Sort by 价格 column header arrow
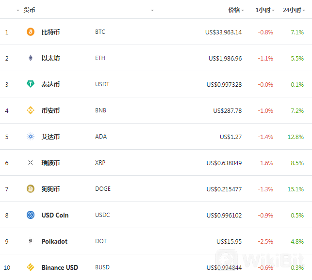This screenshot has width=312, height=280. (x=243, y=10)
